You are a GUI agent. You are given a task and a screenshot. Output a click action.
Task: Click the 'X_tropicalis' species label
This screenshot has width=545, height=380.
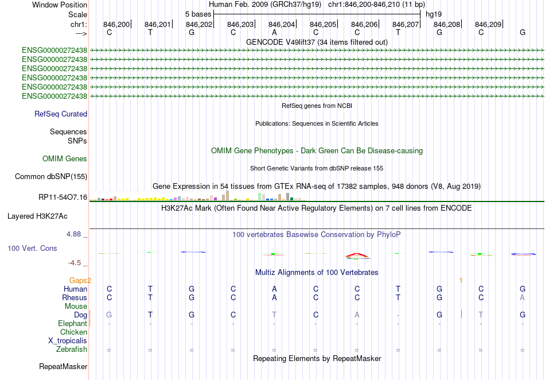click(68, 341)
